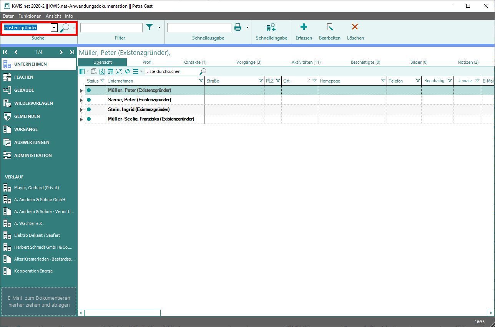Click the Löschen red X icon
The width and height of the screenshot is (495, 327).
click(x=355, y=27)
